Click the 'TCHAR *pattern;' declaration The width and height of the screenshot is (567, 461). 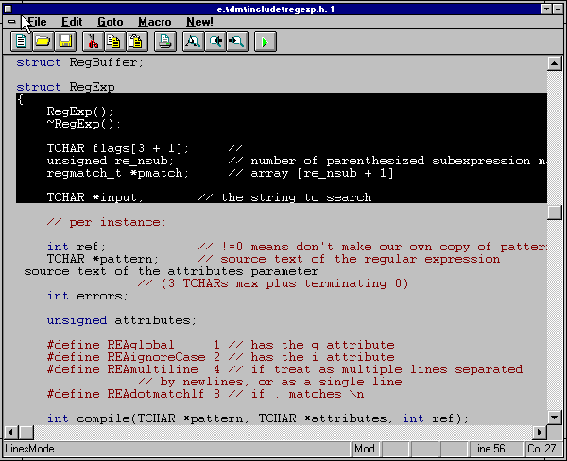click(x=103, y=259)
